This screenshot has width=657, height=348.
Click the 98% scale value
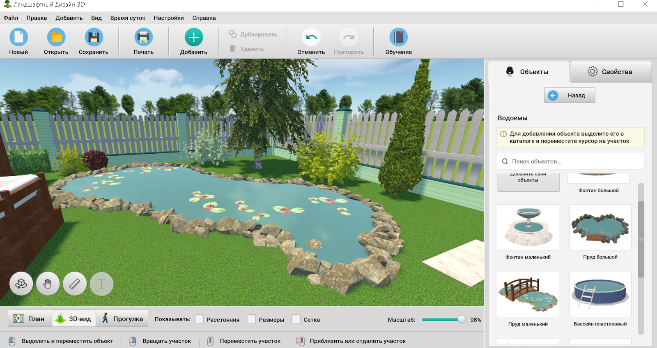pos(476,320)
